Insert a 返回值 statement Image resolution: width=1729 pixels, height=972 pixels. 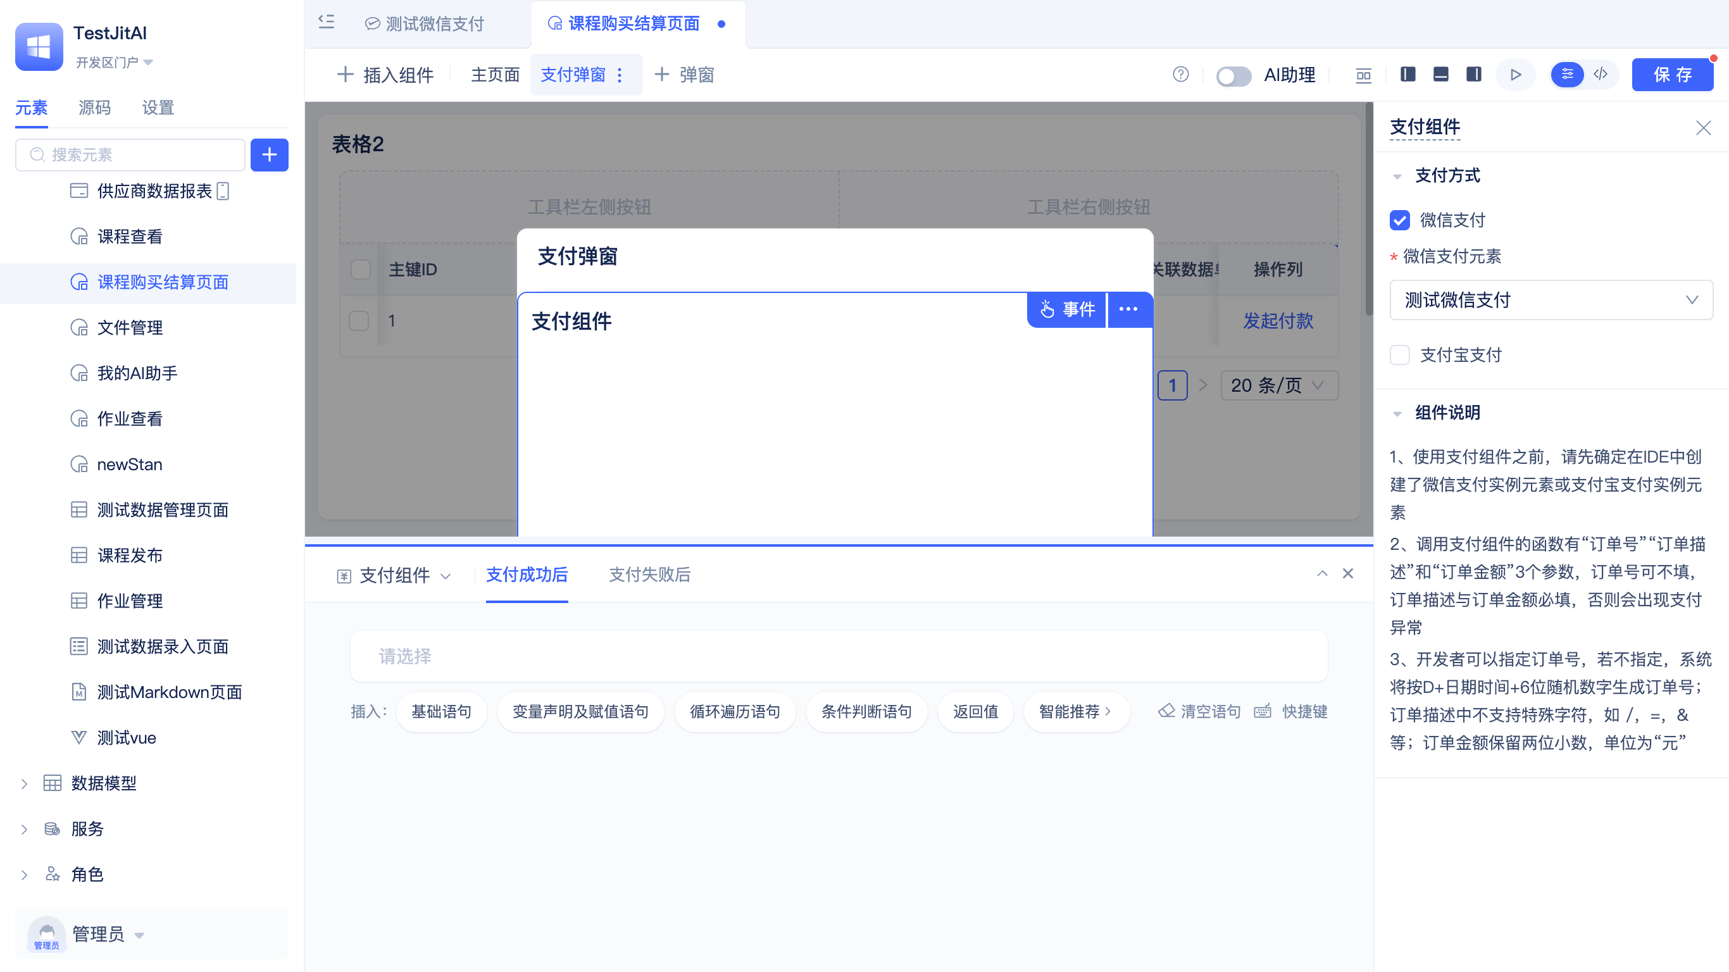click(976, 711)
